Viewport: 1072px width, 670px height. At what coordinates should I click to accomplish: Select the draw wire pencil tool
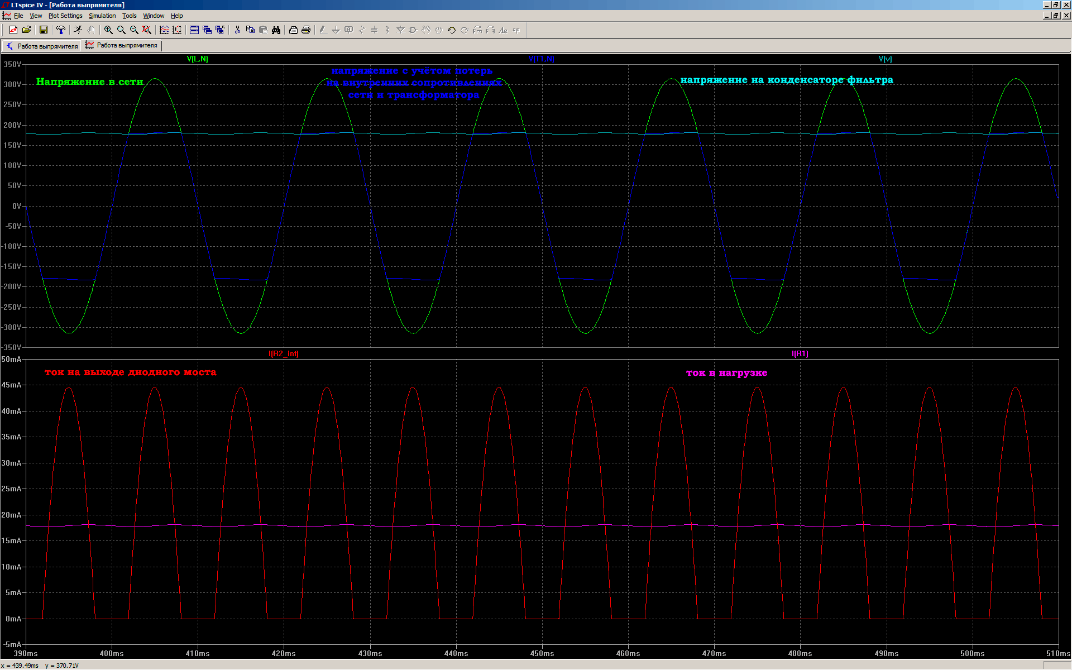(323, 30)
